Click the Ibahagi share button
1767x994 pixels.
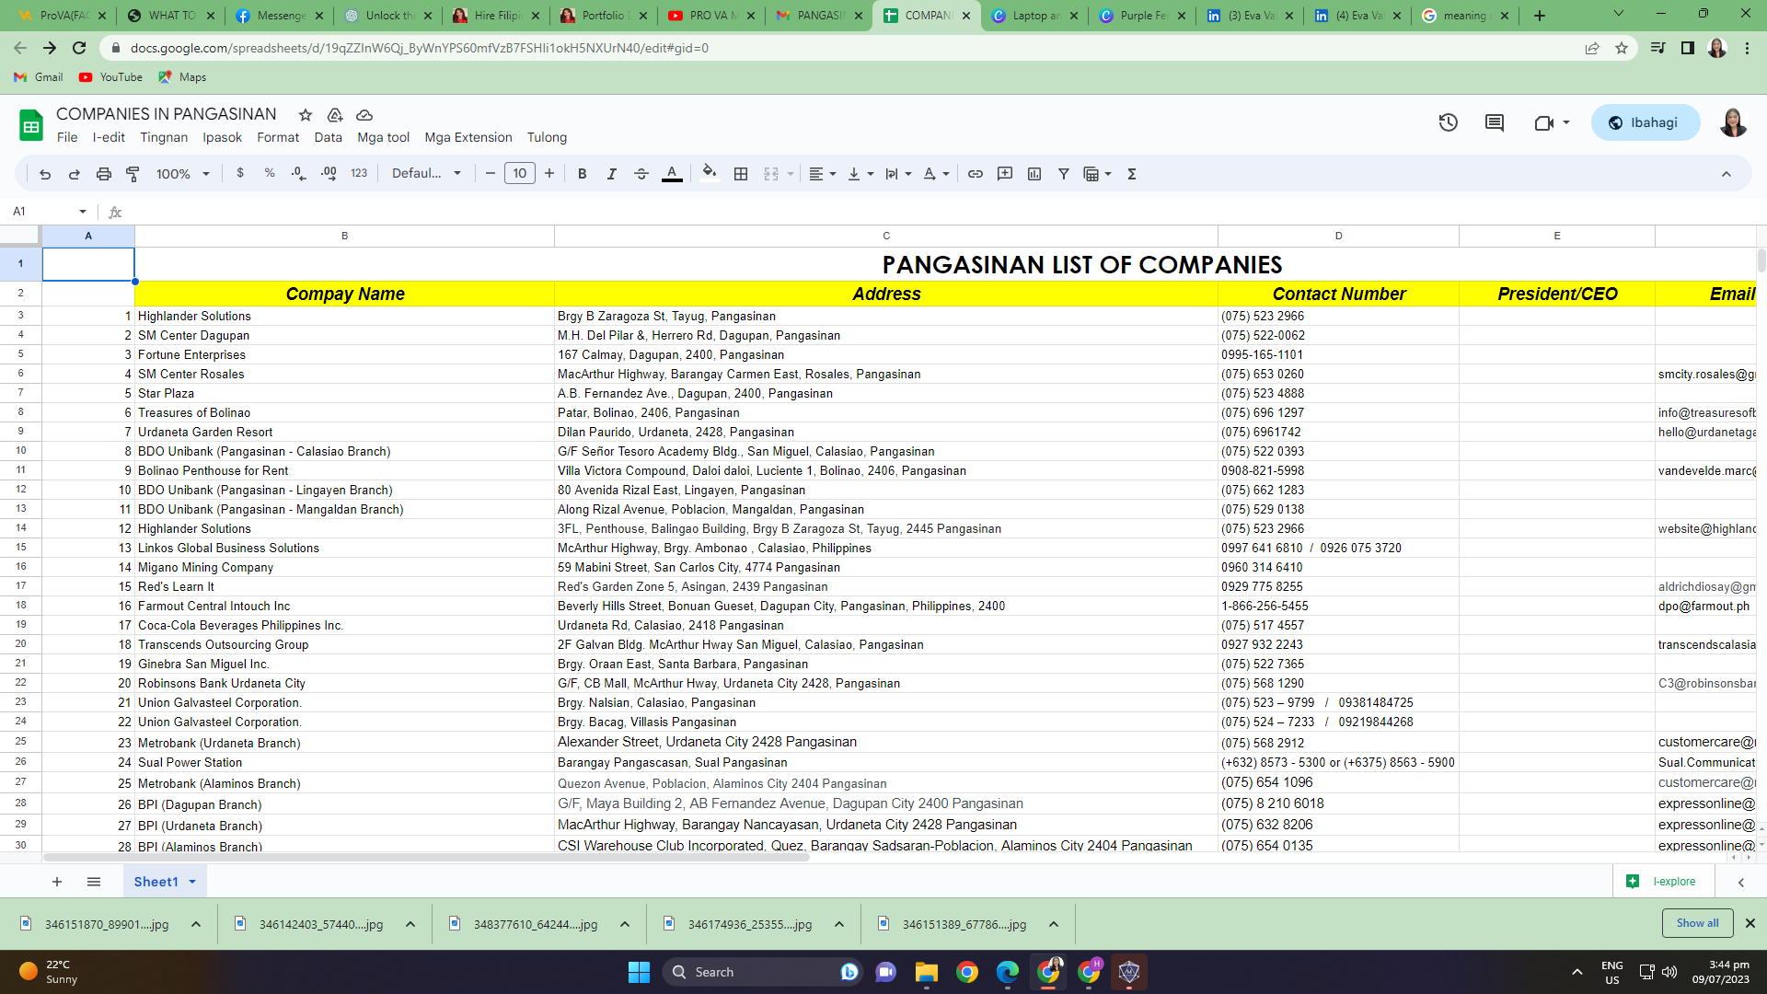(1645, 122)
